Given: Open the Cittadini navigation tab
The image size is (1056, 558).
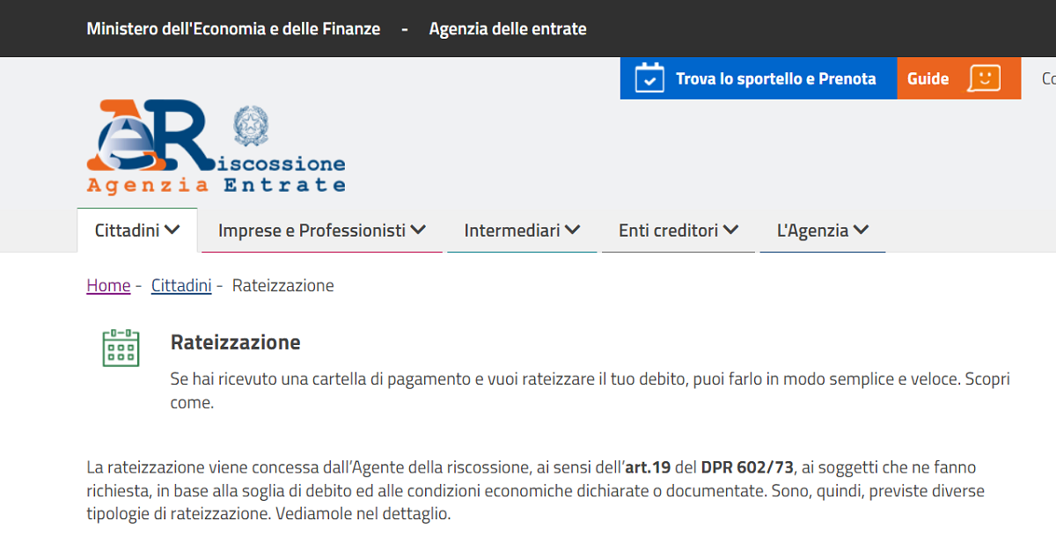Looking at the screenshot, I should [x=137, y=231].
